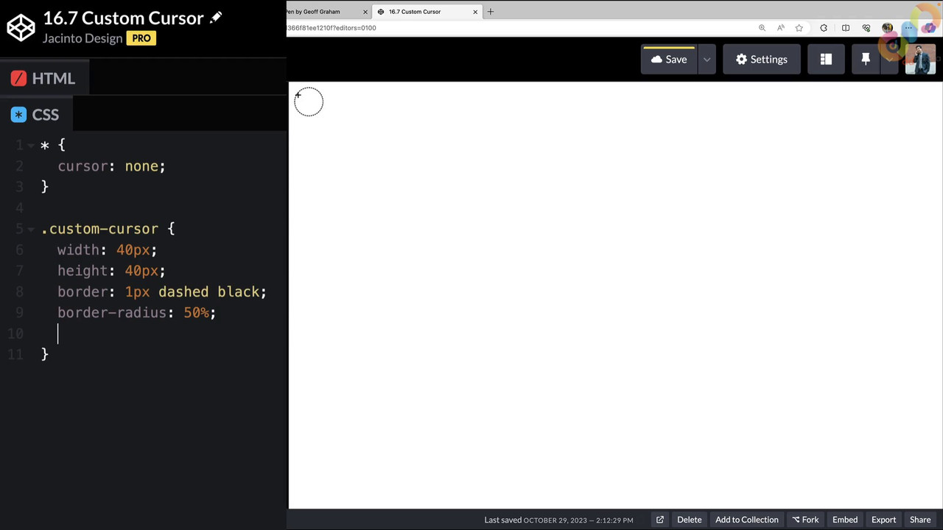Edit pen title with pencil icon
Image resolution: width=943 pixels, height=530 pixels.
pyautogui.click(x=216, y=18)
